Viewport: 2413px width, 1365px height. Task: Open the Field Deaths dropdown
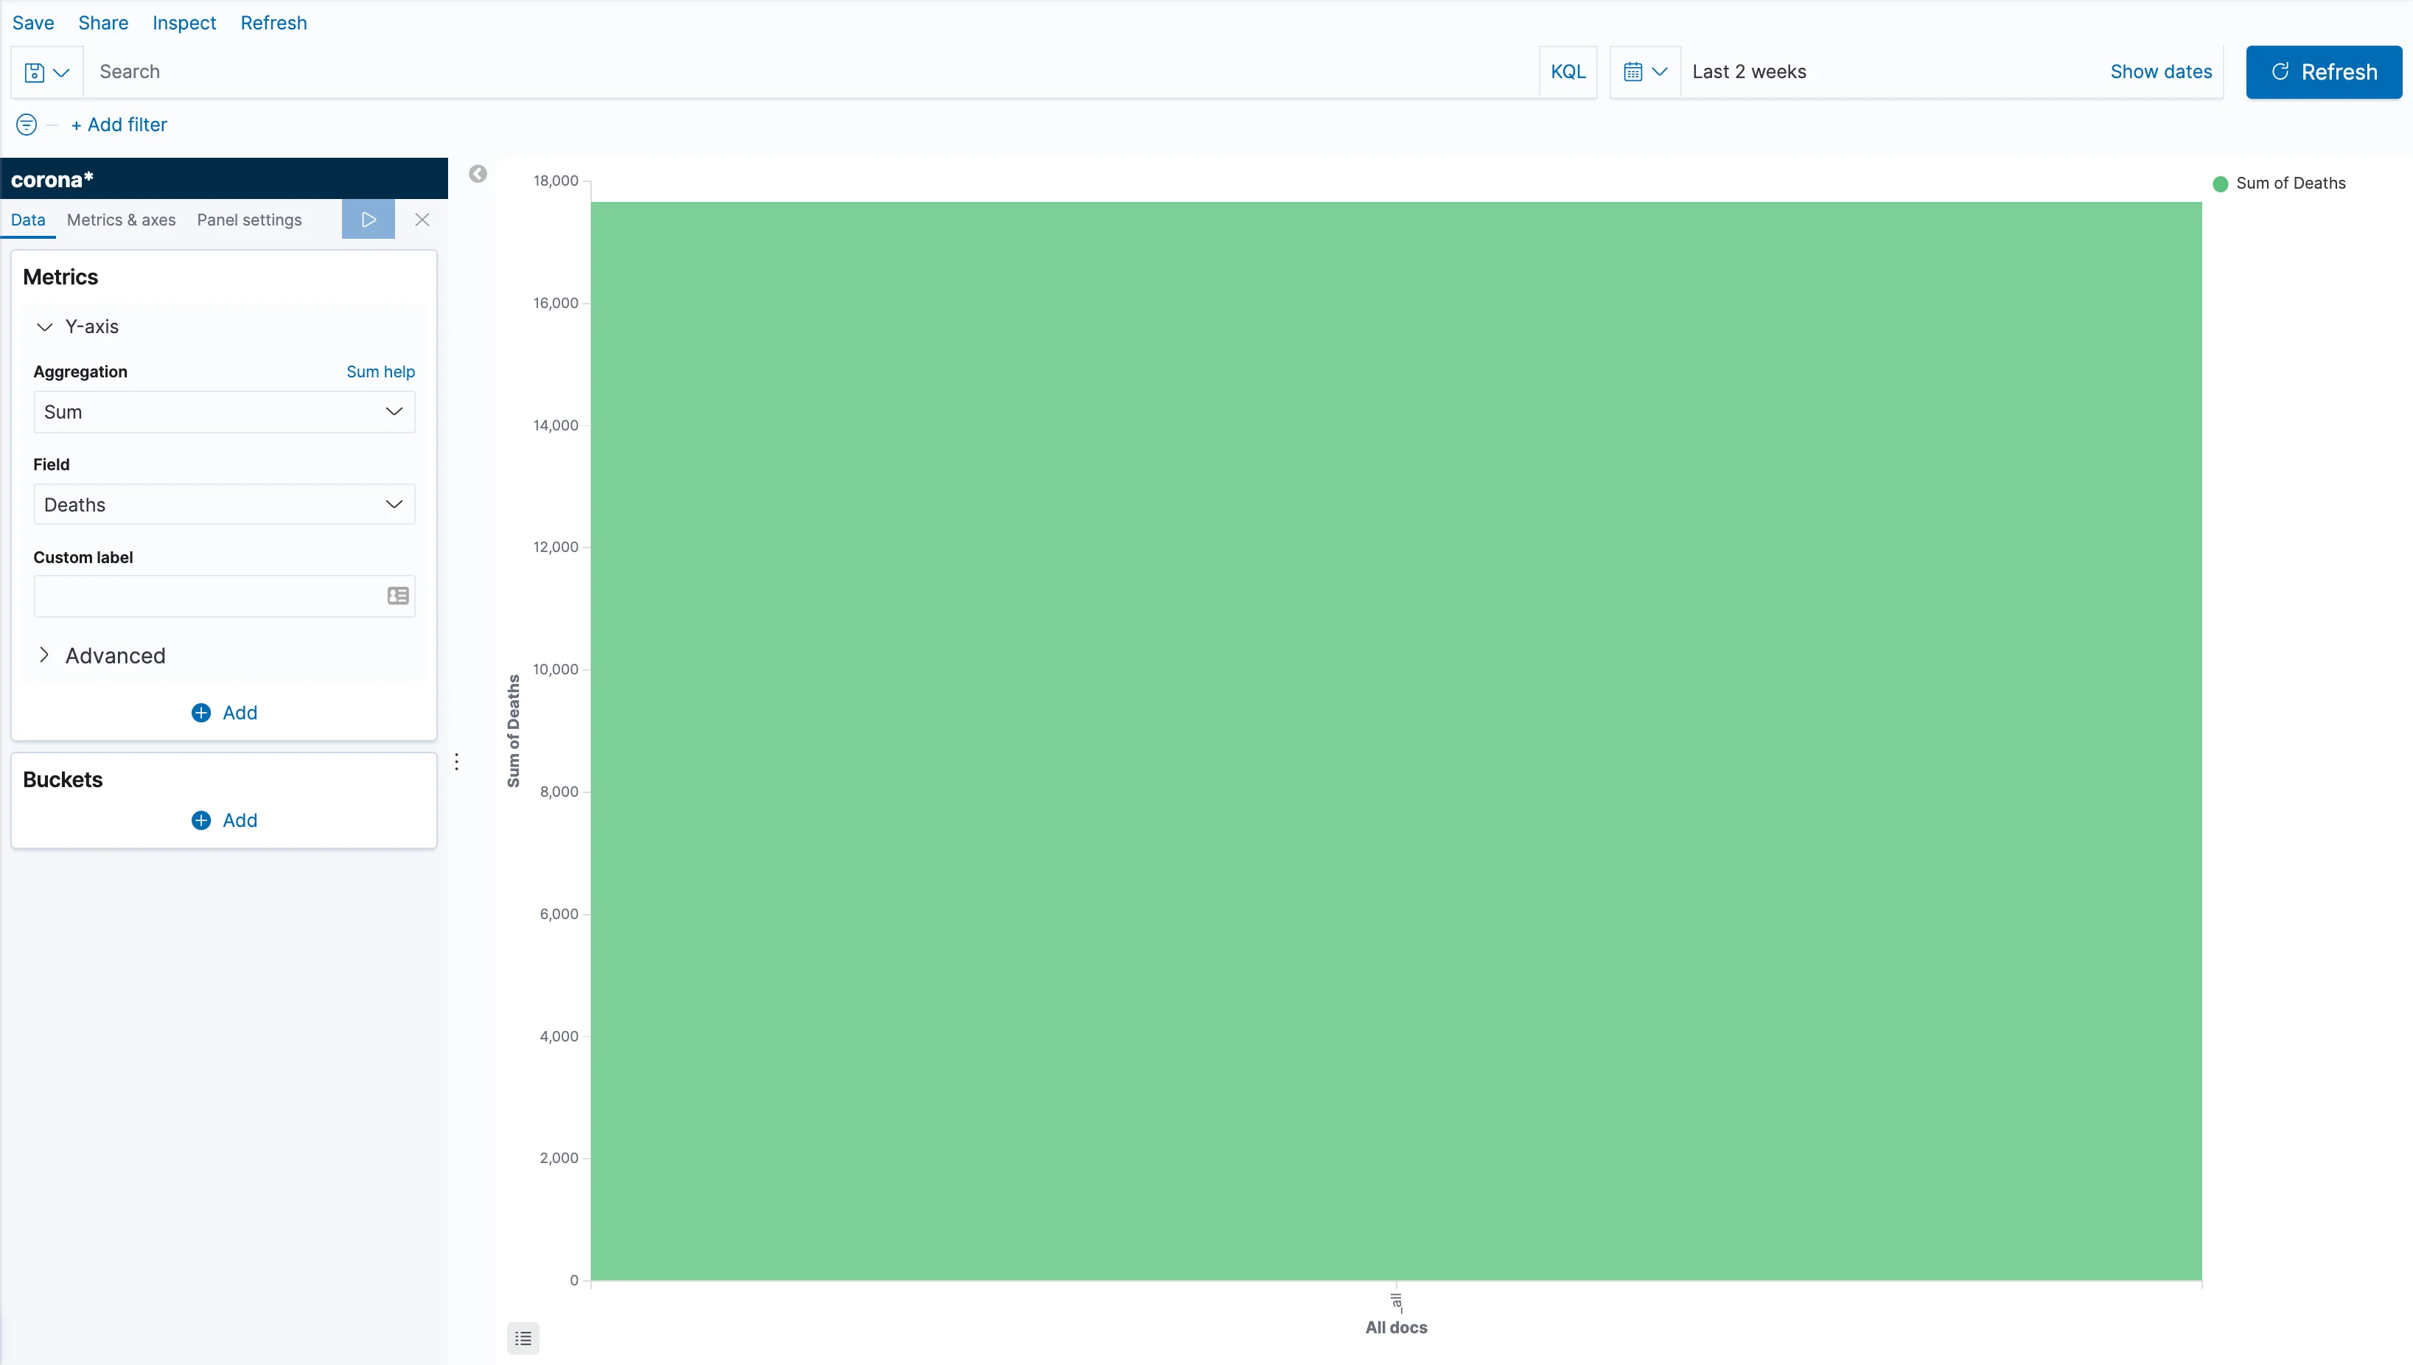(224, 506)
